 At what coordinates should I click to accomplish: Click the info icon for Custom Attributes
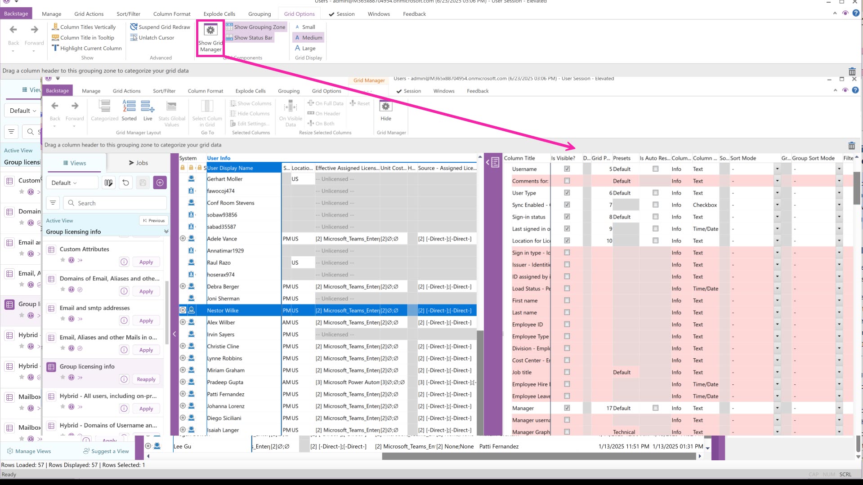click(x=124, y=262)
